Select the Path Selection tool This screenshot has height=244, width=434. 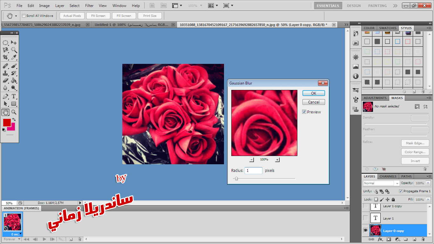pyautogui.click(x=5, y=104)
